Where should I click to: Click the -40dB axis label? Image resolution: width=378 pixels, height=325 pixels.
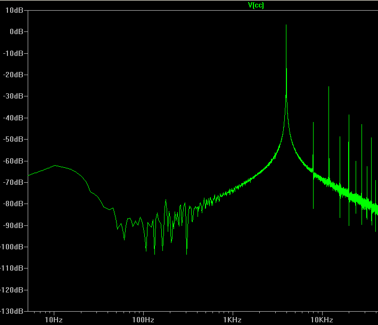[13, 118]
